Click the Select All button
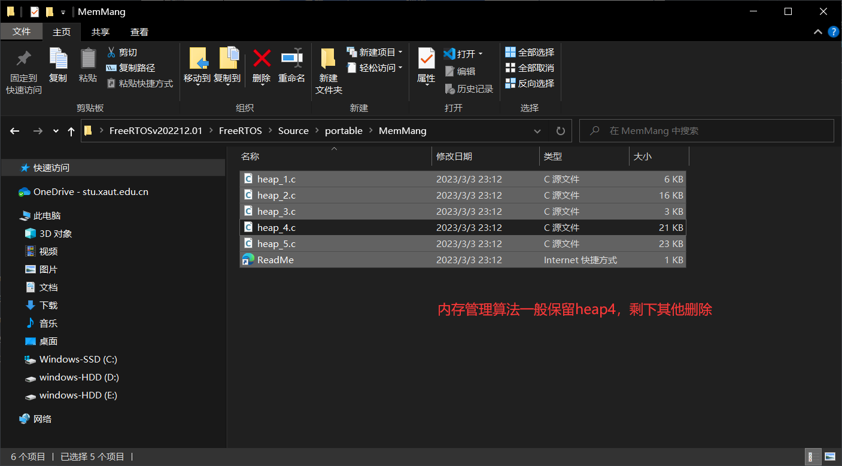 pyautogui.click(x=530, y=52)
